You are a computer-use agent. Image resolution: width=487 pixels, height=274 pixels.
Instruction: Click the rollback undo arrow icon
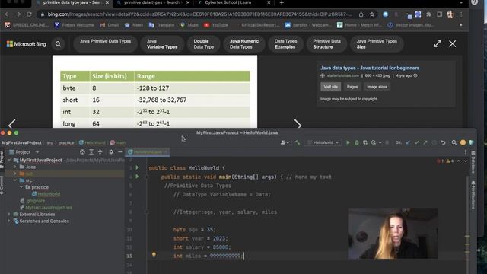[x=443, y=142]
